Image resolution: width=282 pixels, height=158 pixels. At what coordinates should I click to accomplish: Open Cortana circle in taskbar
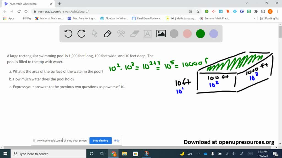click(x=91, y=154)
